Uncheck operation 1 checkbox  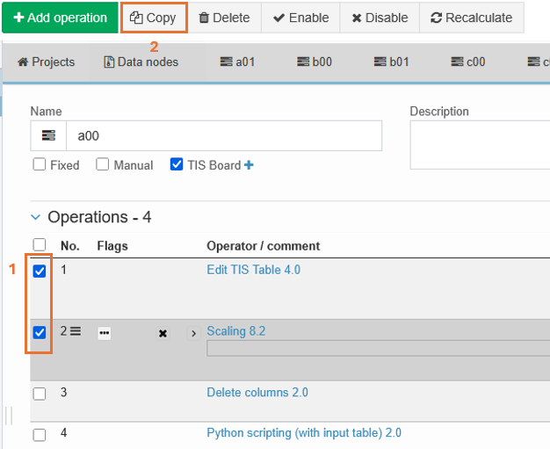(40, 271)
